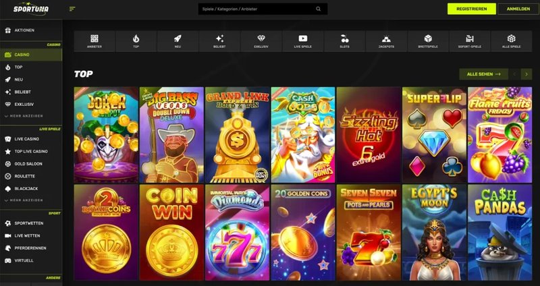Focus the Spiele / Kategorien / Anbieter search field

[263, 9]
